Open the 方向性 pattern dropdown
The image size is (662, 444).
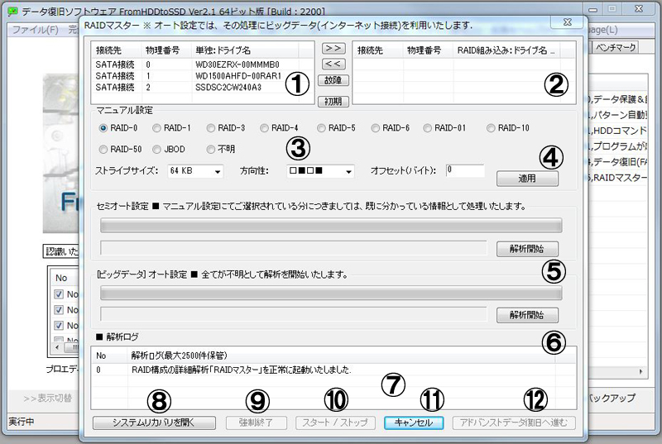pyautogui.click(x=320, y=171)
